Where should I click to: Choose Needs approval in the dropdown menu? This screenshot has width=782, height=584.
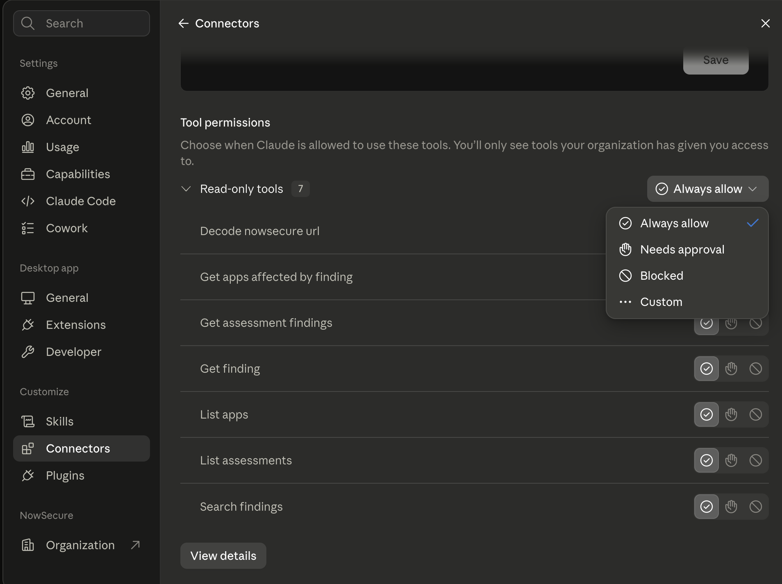click(x=687, y=249)
